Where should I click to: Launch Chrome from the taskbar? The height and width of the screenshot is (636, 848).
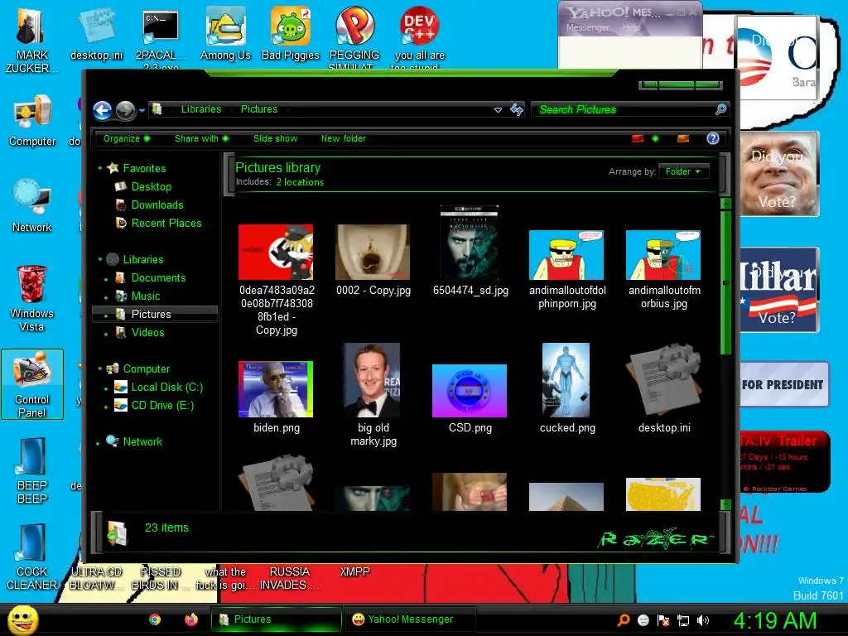(155, 619)
